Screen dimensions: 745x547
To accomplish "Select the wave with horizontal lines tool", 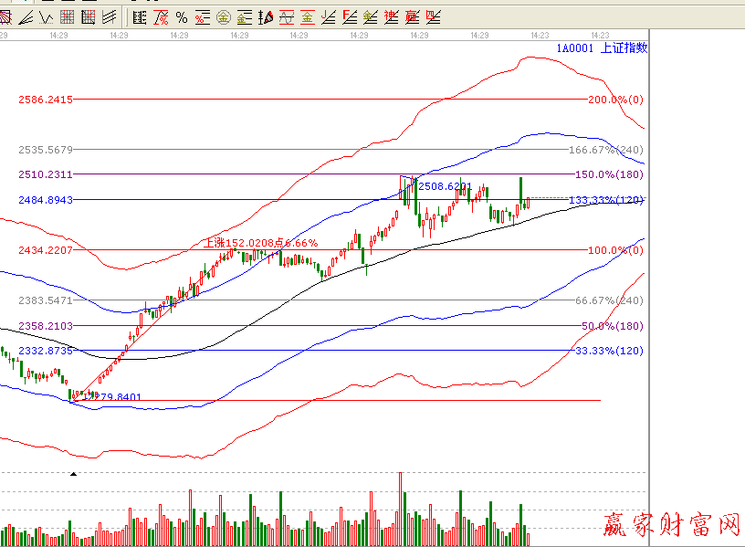I will (286, 17).
